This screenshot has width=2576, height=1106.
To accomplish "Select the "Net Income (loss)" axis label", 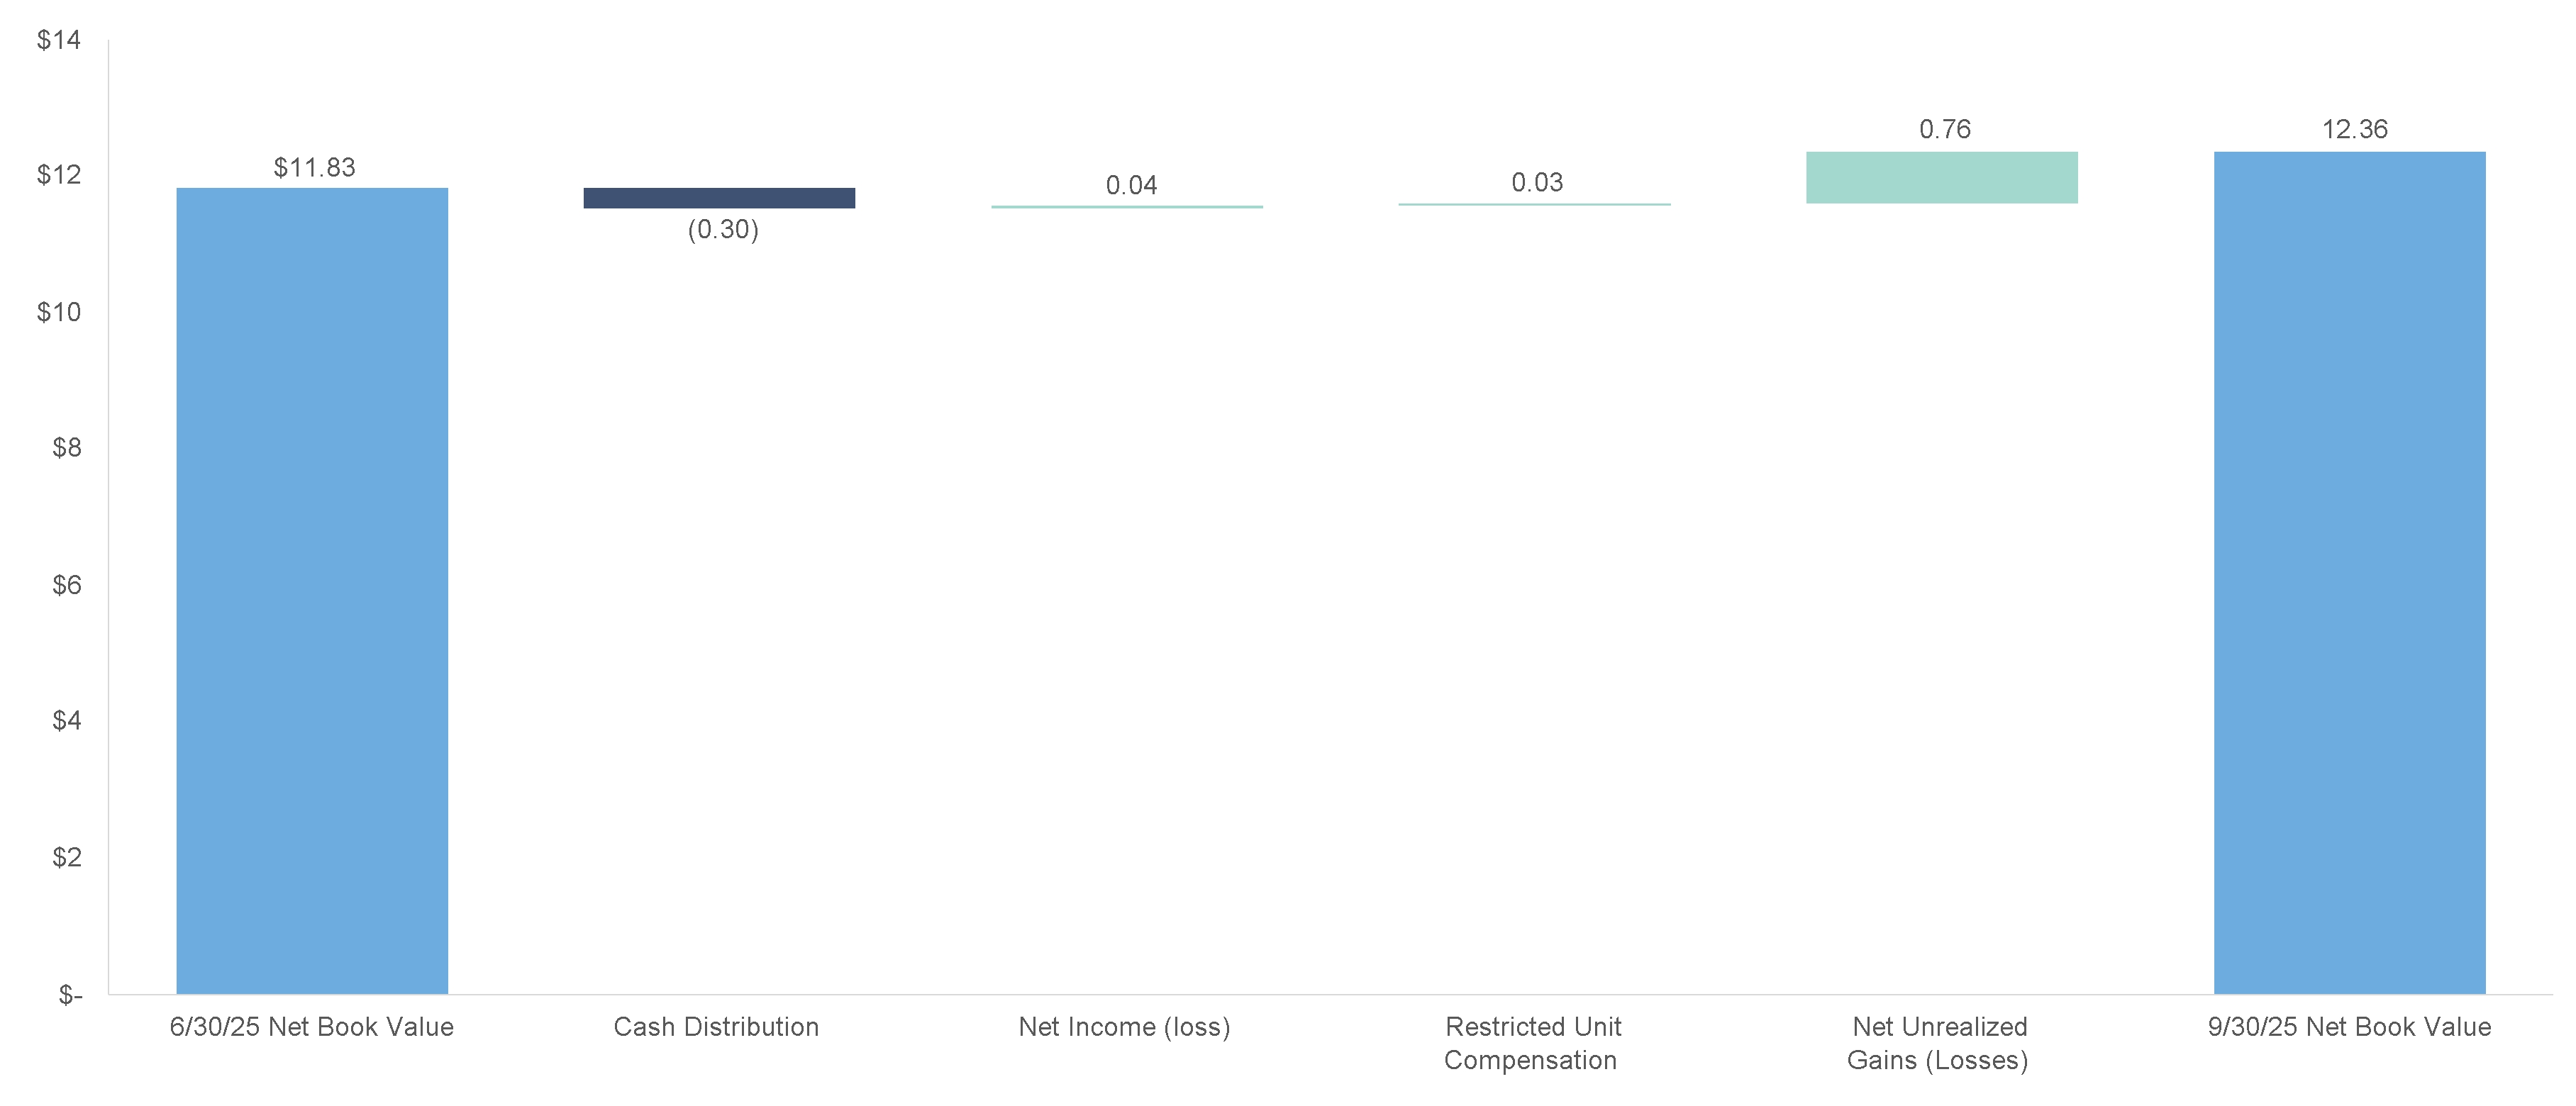I will pos(1124,1027).
